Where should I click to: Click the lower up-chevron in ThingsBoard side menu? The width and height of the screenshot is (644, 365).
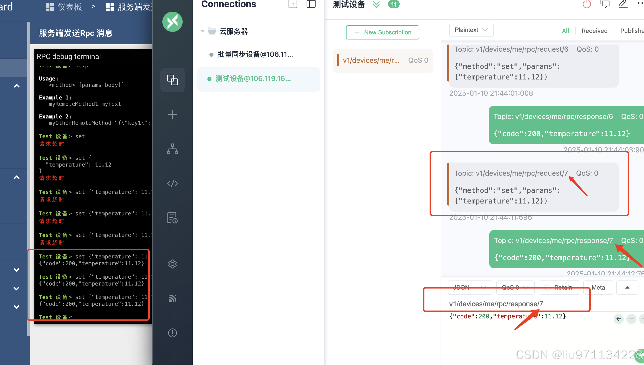[17, 177]
